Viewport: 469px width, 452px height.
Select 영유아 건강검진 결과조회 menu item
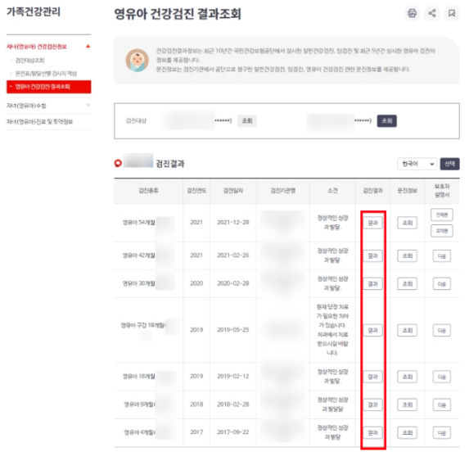[x=49, y=87]
